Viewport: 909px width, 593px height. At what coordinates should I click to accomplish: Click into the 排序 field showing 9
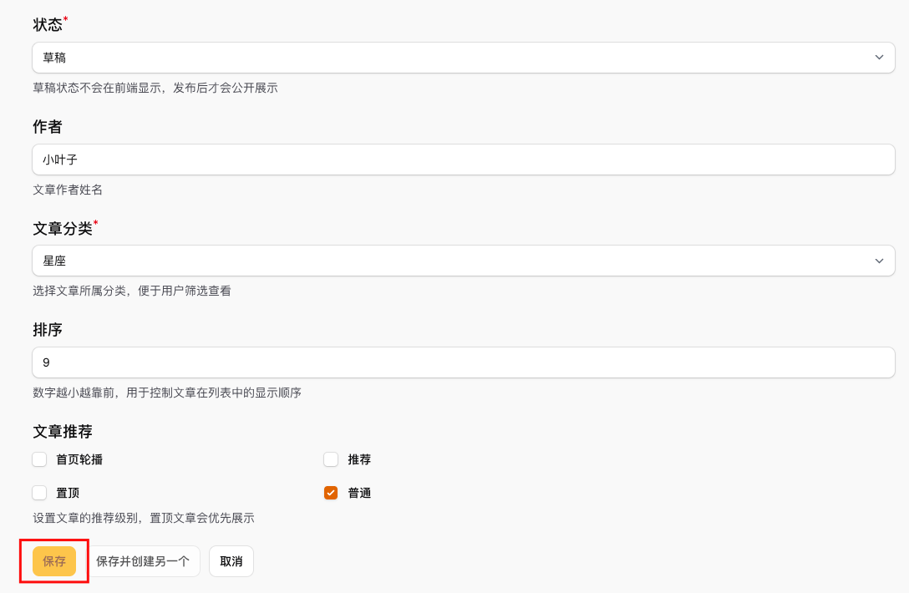tap(464, 362)
